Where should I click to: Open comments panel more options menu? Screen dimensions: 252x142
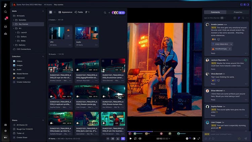pyautogui.click(x=247, y=18)
